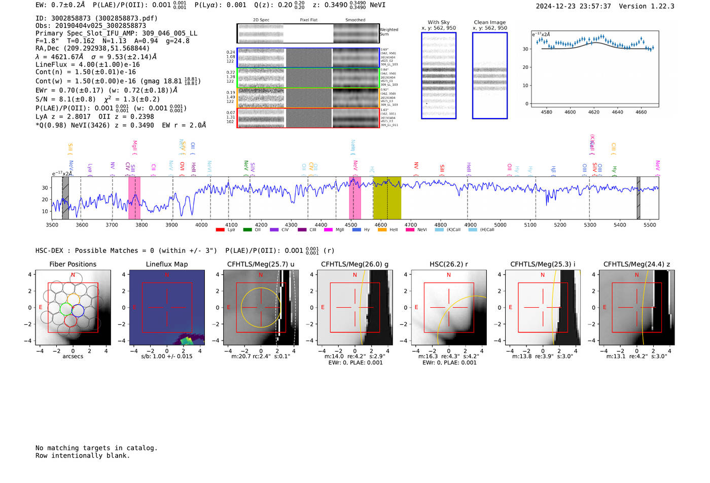Click the Obs: 20190404v025_3002858873 line
The height and width of the screenshot is (483, 710).
(91, 25)
